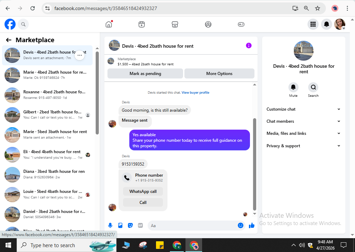This screenshot has width=355, height=252.
Task: Click the Good morning message bubble
Action: 155,110
